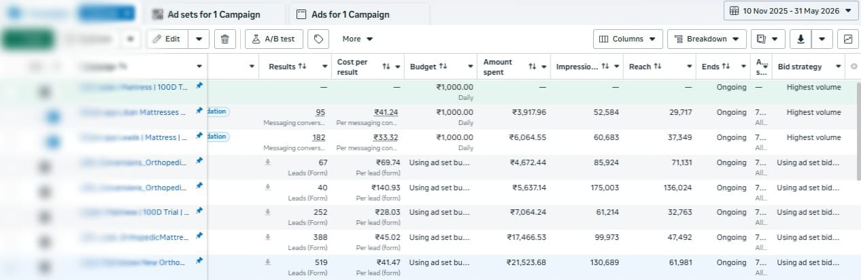Screen dimensions: 861x280
Task: Click the add column plus icon
Action: coord(854,67)
